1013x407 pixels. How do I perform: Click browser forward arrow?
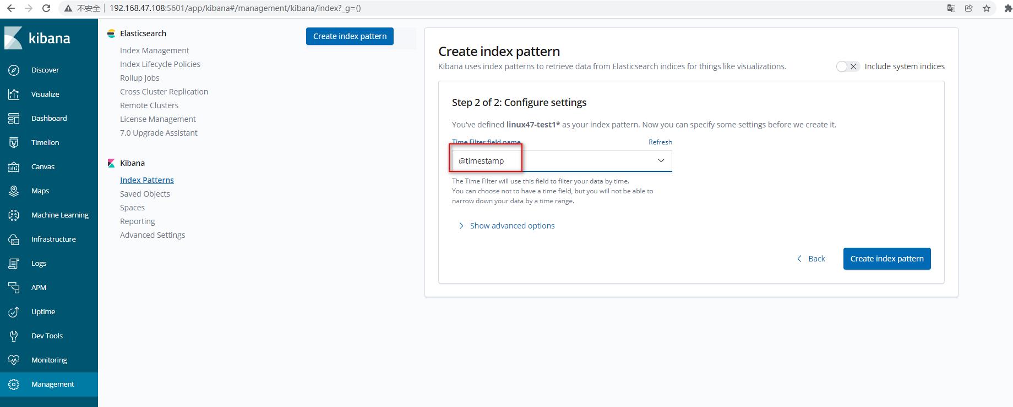29,8
